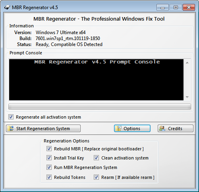The height and width of the screenshot is (192, 199).
Task: Click the console scrollbar down arrow
Action: pyautogui.click(x=187, y=97)
